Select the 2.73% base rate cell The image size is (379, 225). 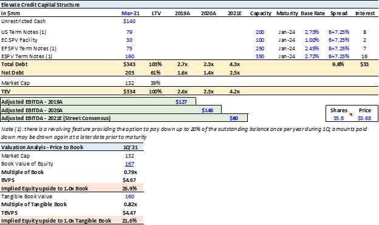(x=312, y=32)
